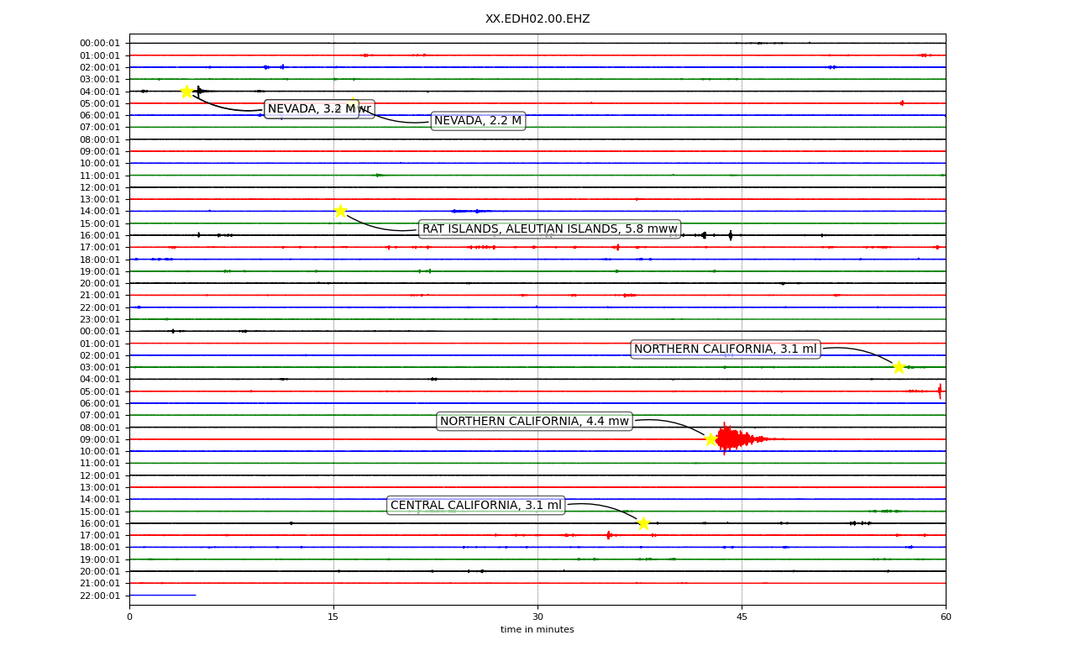
Task: Click the NORTHERN CALIFORNIA, 4.4 mw label
Action: [x=534, y=422]
